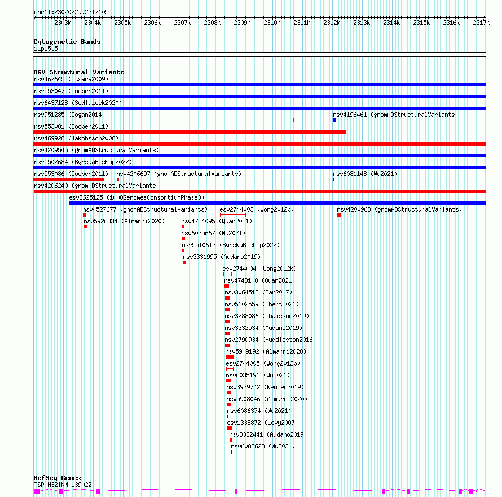Click red bar under nsv553086 (Cooper2011)
Image resolution: width=502 pixels, height=497 pixels.
(x=69, y=179)
